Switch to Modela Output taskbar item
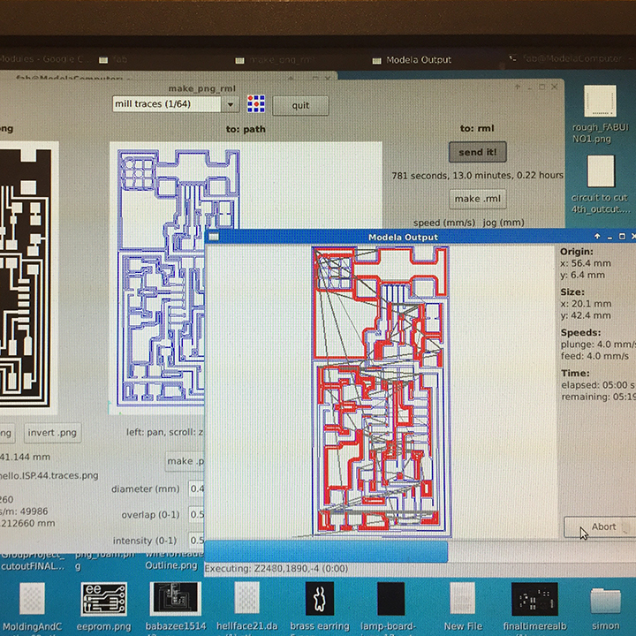 pyautogui.click(x=412, y=60)
